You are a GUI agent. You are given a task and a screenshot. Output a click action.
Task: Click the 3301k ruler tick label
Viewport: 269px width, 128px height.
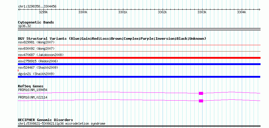(123, 12)
